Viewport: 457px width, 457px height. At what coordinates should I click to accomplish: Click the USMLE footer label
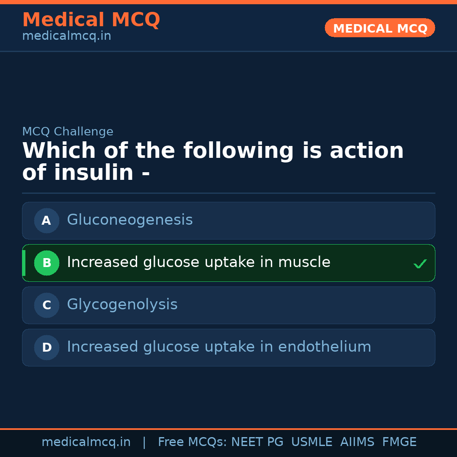(x=311, y=442)
